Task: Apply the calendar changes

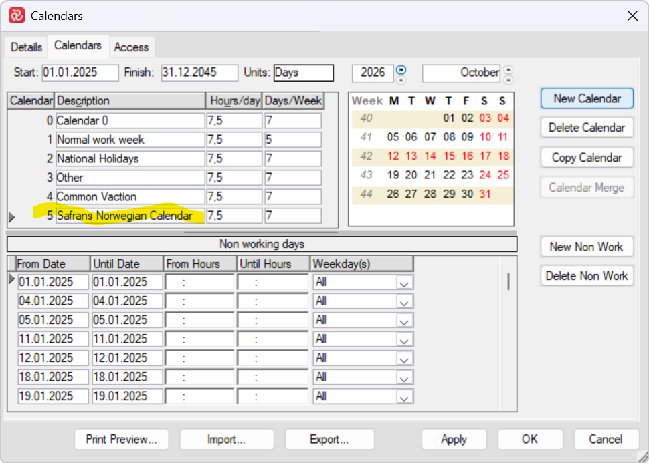Action: (x=454, y=439)
